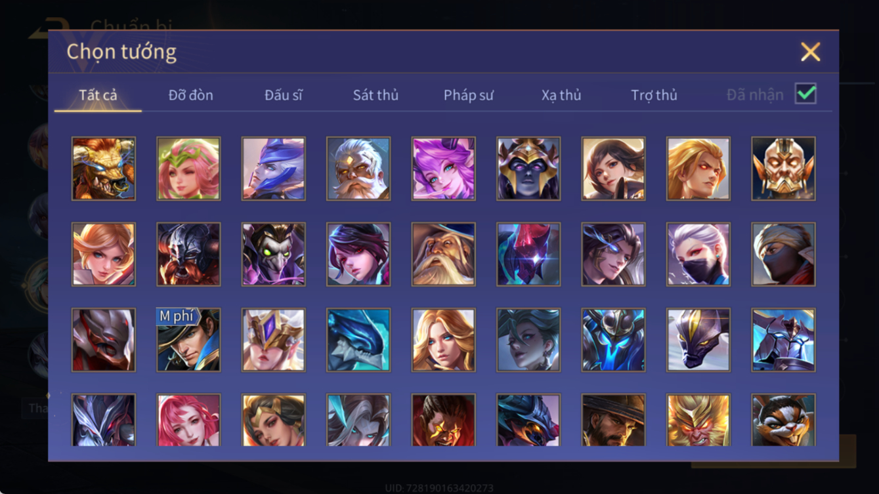The image size is (879, 494).
Task: Select the wizard with wide hat and beard
Action: [x=443, y=254]
